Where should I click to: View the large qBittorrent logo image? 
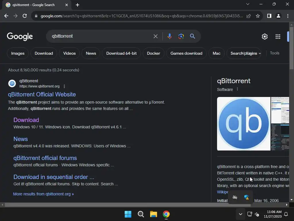[243, 124]
